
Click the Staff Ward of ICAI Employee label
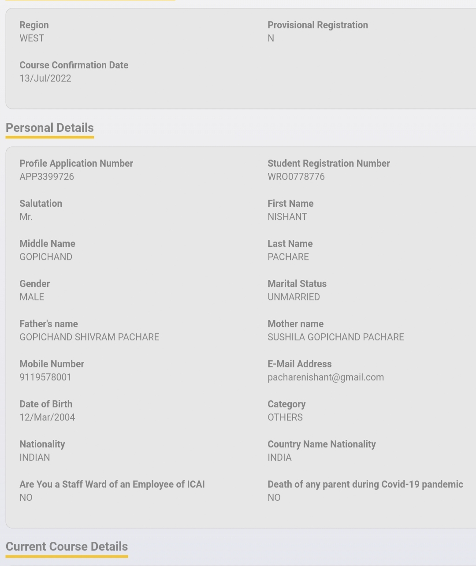click(112, 484)
